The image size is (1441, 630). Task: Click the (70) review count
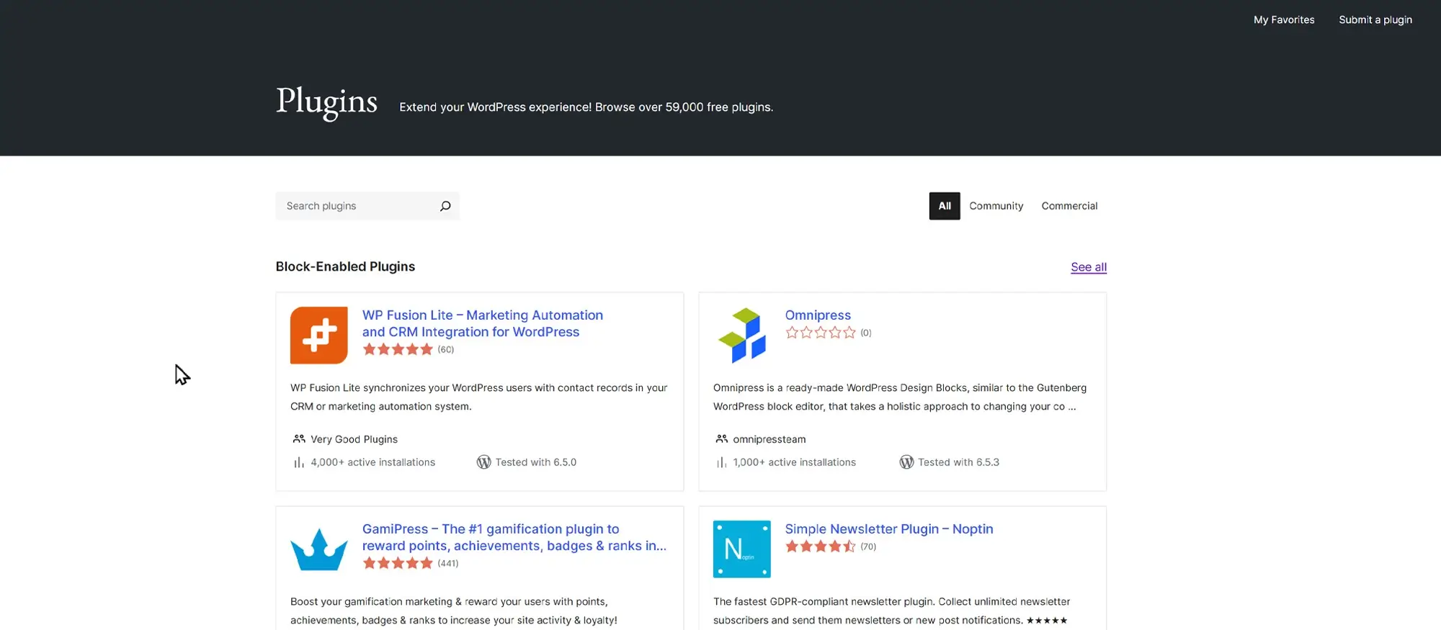tap(868, 547)
